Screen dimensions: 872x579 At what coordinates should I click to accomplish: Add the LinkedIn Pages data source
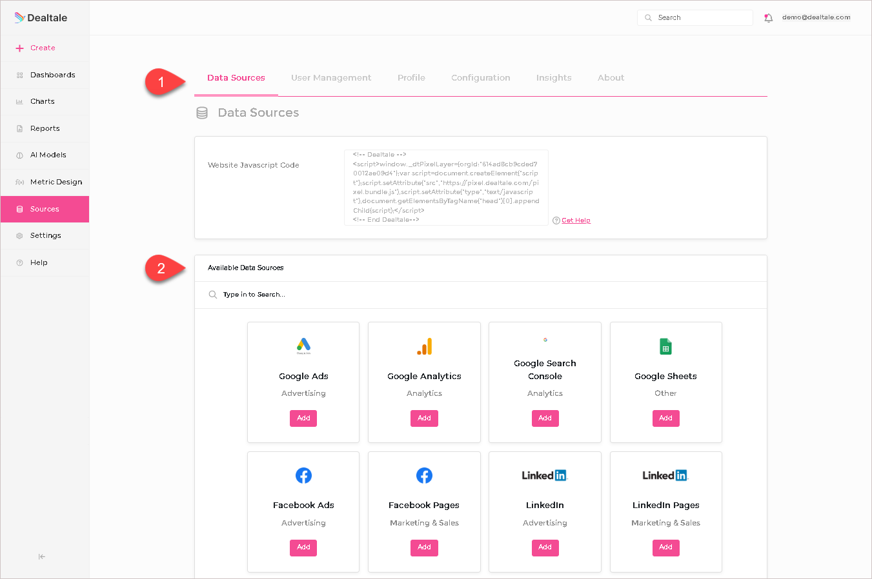665,547
